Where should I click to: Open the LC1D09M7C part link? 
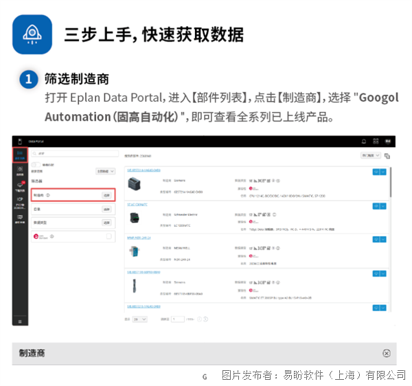[x=137, y=205]
